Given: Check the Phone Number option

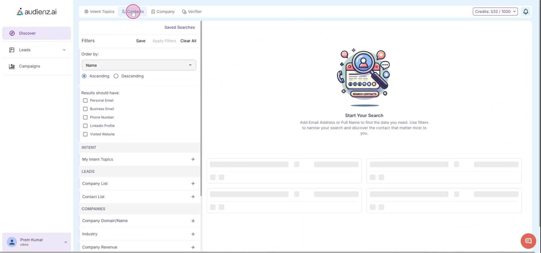Looking at the screenshot, I should 85,117.
